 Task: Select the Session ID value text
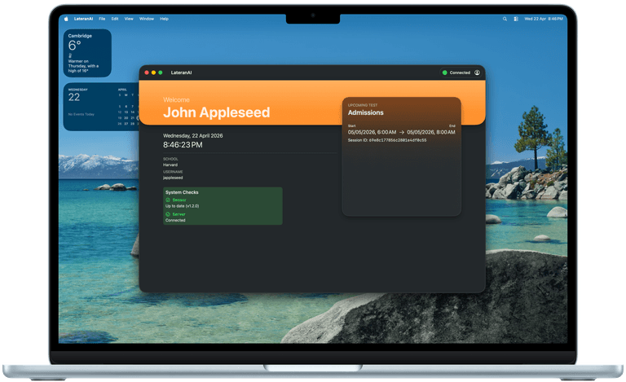(x=398, y=140)
